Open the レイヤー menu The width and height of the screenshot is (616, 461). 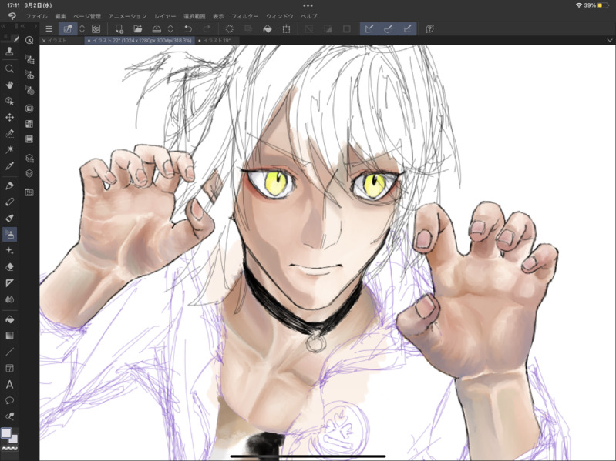tap(165, 16)
